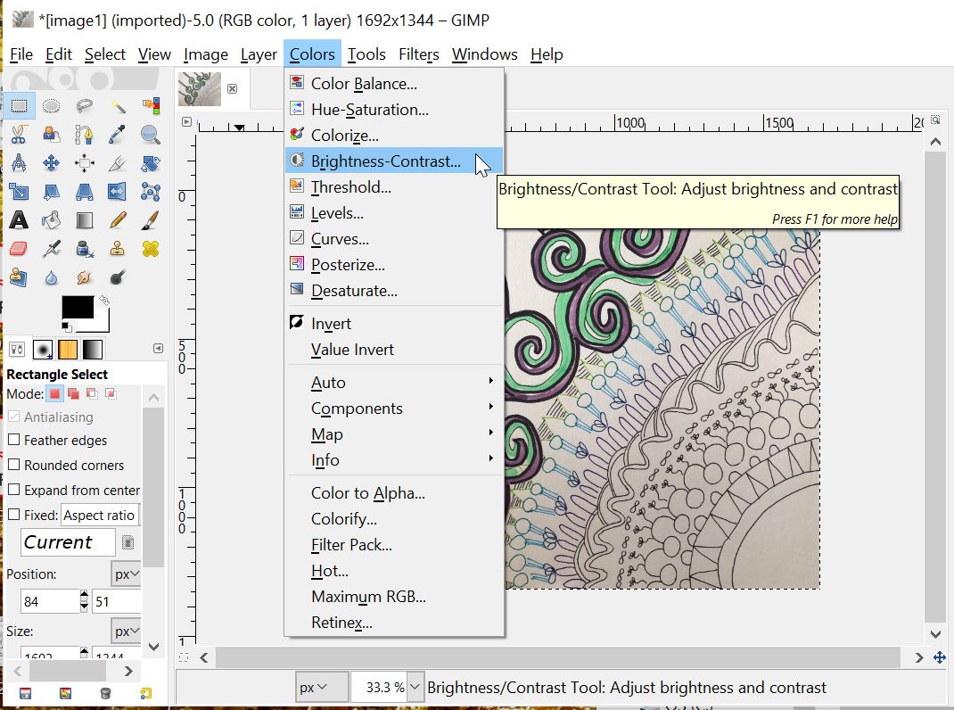Choose the Fuzzy Select wand tool
954x710 pixels.
118,106
